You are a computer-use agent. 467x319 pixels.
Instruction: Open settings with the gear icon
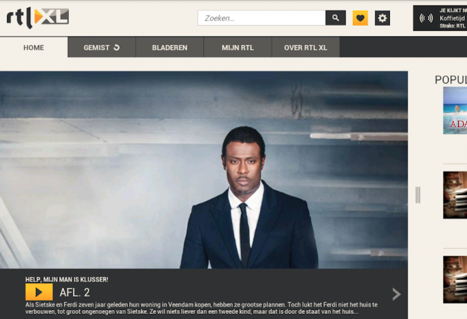(x=382, y=18)
